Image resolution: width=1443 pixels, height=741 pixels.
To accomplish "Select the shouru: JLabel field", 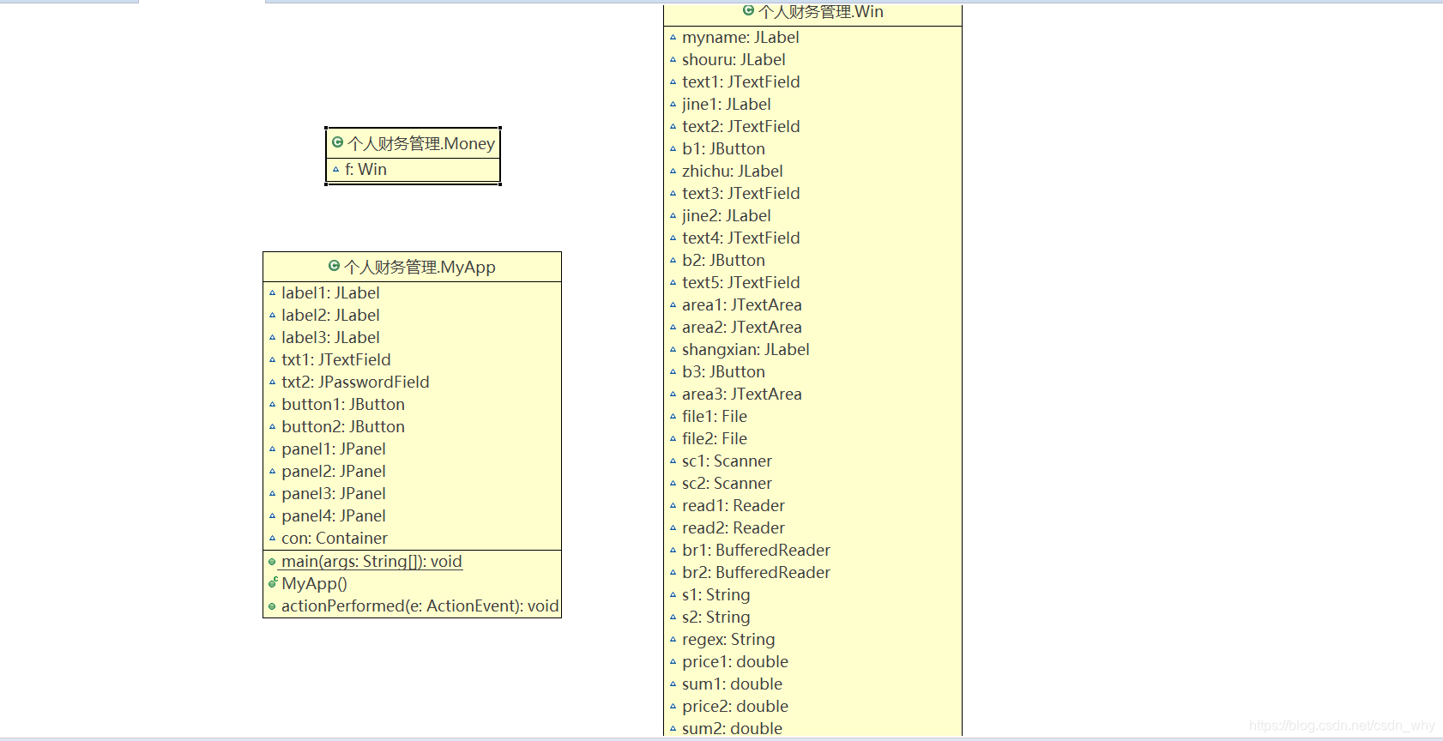I will point(734,59).
